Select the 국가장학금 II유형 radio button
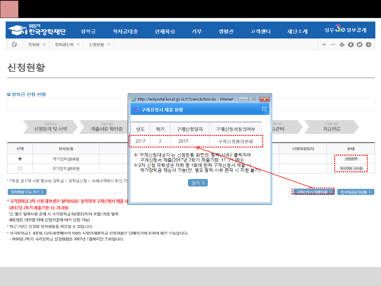 (20, 168)
